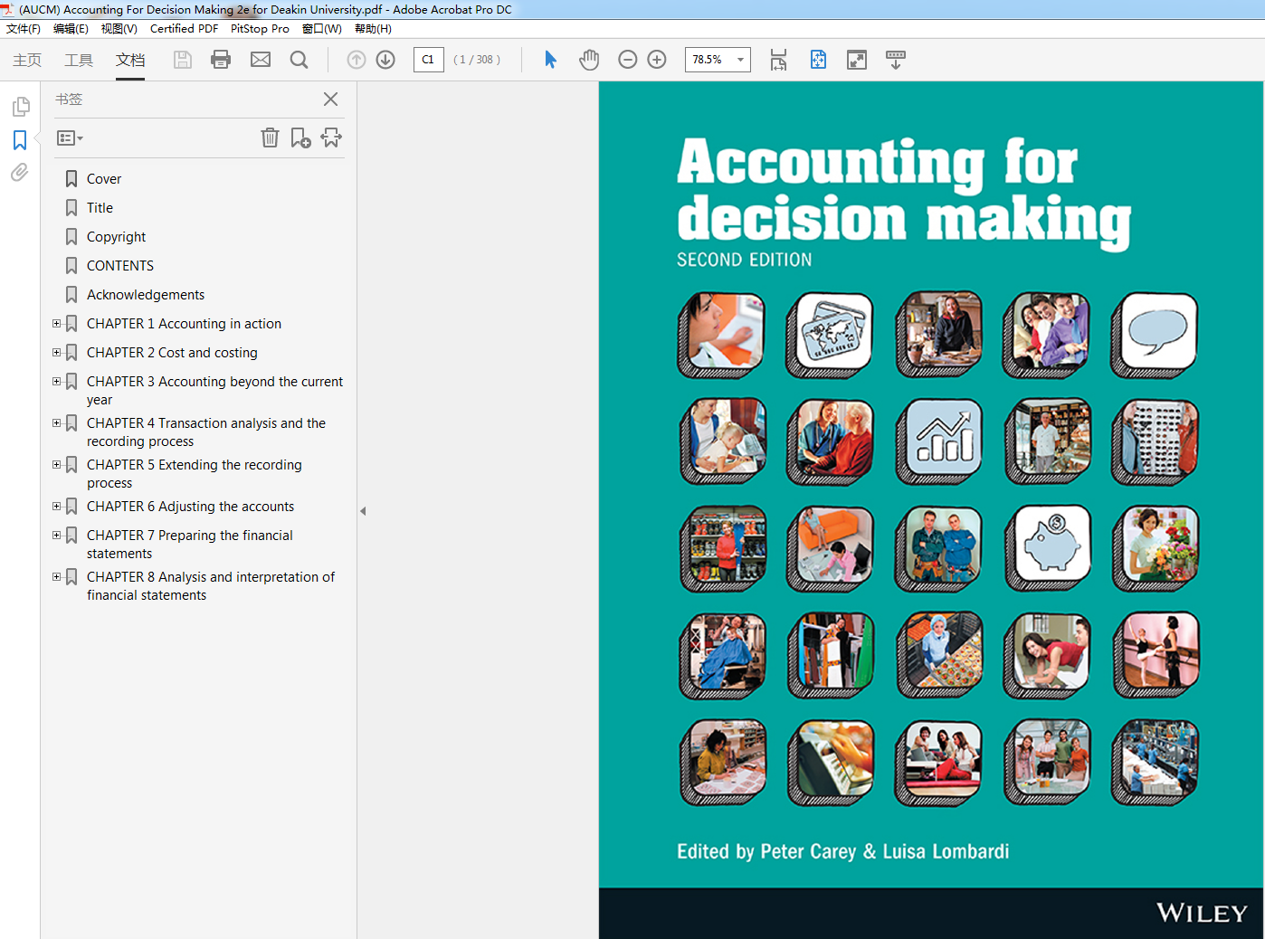This screenshot has width=1265, height=939.
Task: Click the piggy bank cover thumbnail
Action: (x=1048, y=548)
